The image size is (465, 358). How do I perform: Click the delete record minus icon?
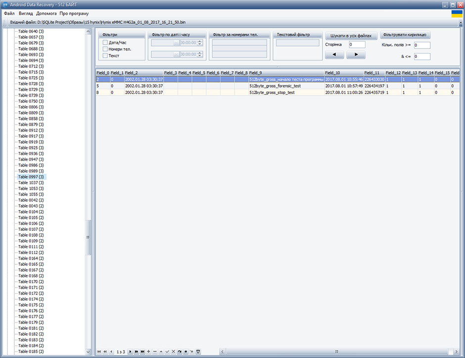[x=155, y=352]
